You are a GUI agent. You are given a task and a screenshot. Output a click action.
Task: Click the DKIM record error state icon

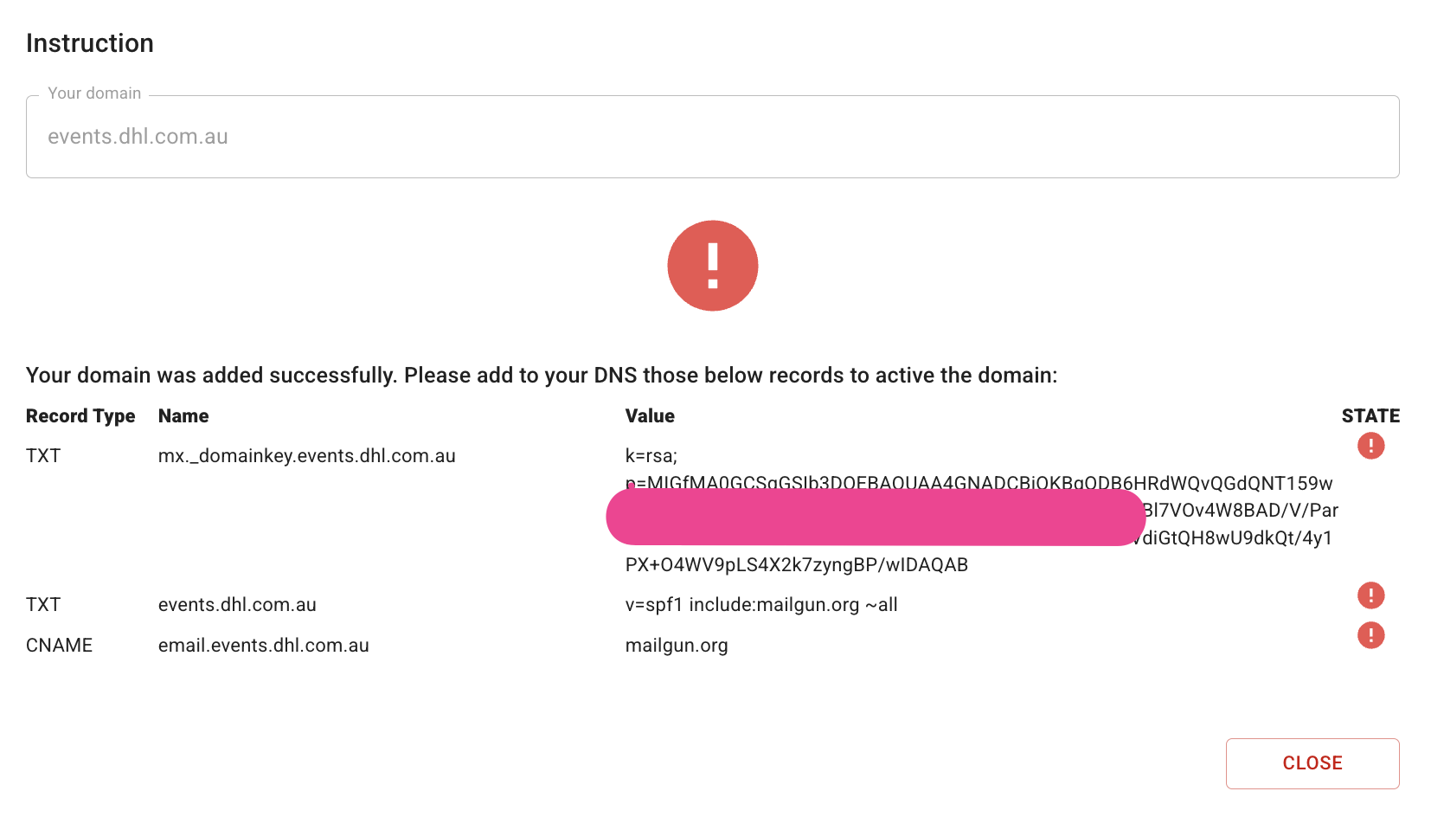point(1370,446)
